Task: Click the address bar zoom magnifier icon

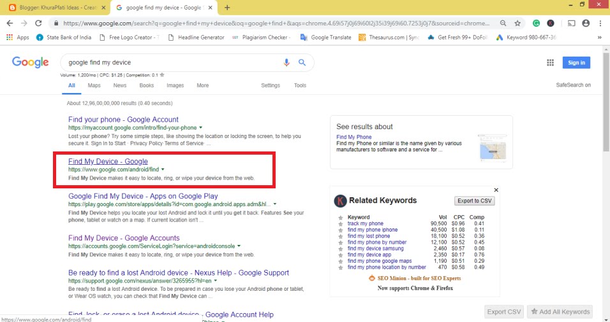Action: coord(503,24)
